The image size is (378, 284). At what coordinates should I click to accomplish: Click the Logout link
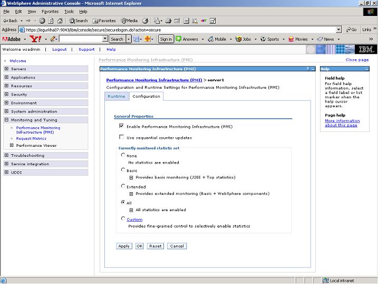59,49
